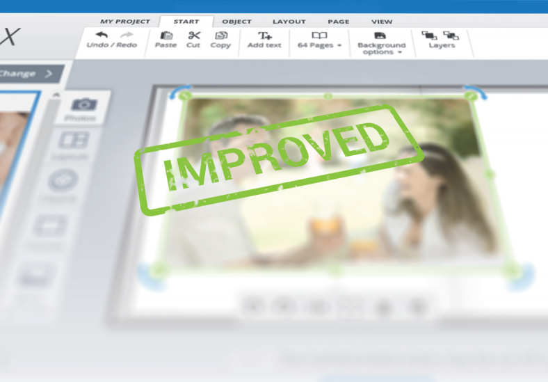This screenshot has width=548, height=382.
Task: Open the LAYOUT tab
Action: (289, 22)
